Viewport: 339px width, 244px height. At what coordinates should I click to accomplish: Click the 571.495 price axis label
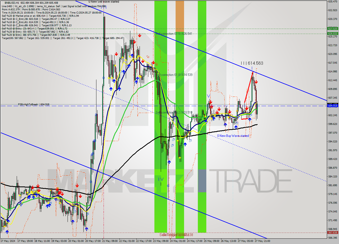[x=332, y=220]
